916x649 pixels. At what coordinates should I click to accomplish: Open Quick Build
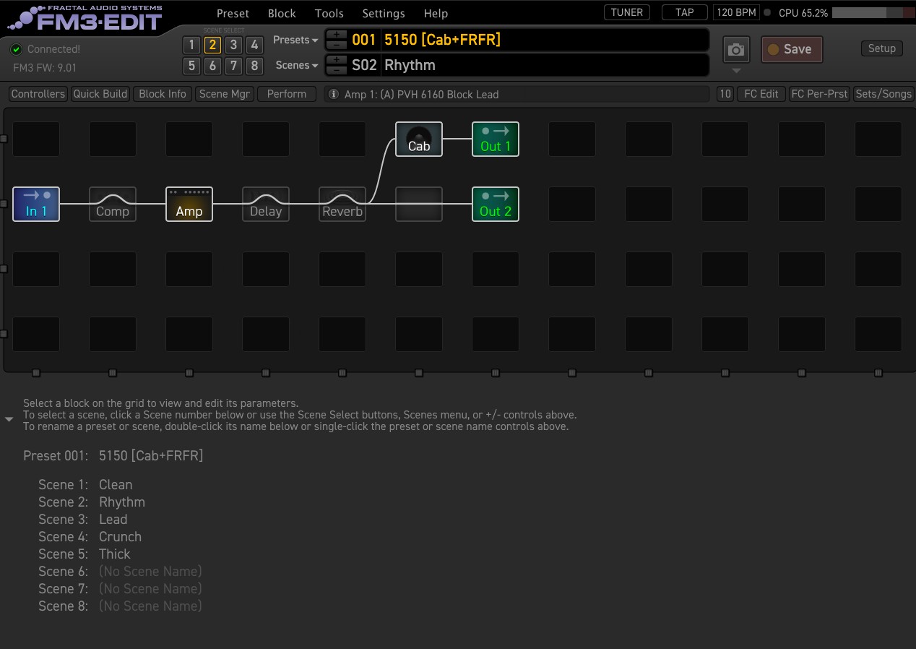pos(100,94)
